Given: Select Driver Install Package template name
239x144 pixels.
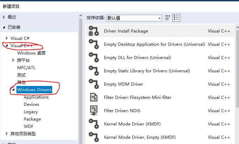Looking at the screenshot, I should click(126, 31).
